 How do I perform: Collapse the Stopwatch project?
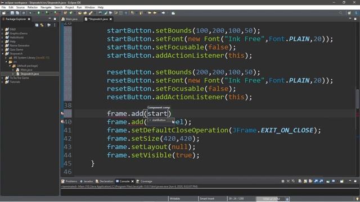[2, 54]
